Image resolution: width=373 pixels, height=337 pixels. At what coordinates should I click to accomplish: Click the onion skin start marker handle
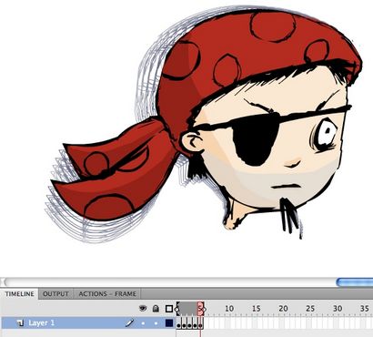tap(177, 309)
